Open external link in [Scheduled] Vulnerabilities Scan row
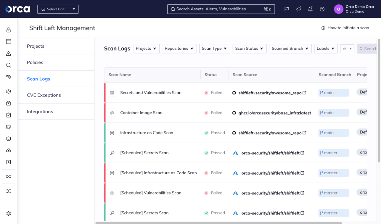The image size is (381, 224). pos(302,193)
